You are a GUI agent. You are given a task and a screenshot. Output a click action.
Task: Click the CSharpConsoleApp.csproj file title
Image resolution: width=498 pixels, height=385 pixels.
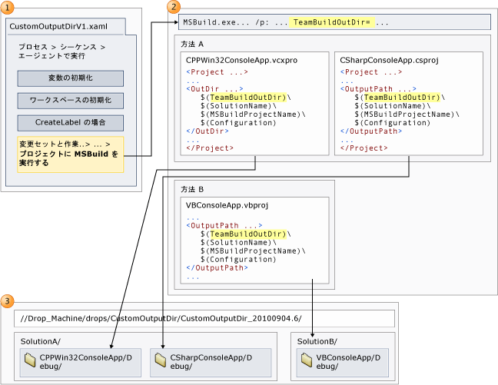389,61
